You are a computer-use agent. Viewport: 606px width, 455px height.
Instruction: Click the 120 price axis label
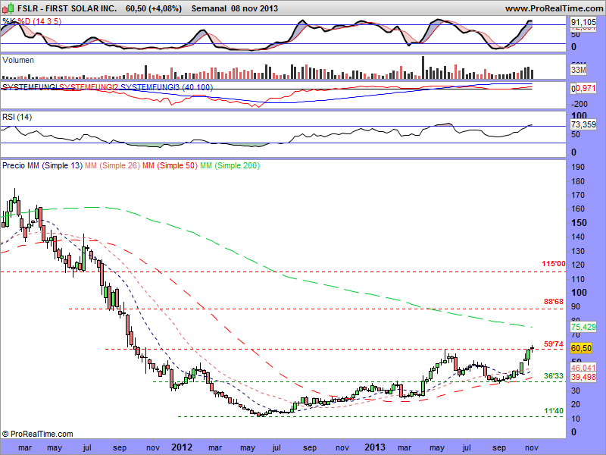tap(578, 265)
